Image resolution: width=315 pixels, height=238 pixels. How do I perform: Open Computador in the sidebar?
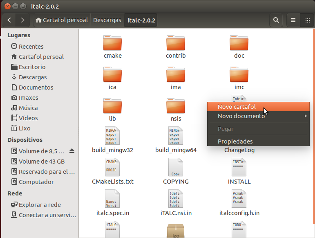[40, 182]
